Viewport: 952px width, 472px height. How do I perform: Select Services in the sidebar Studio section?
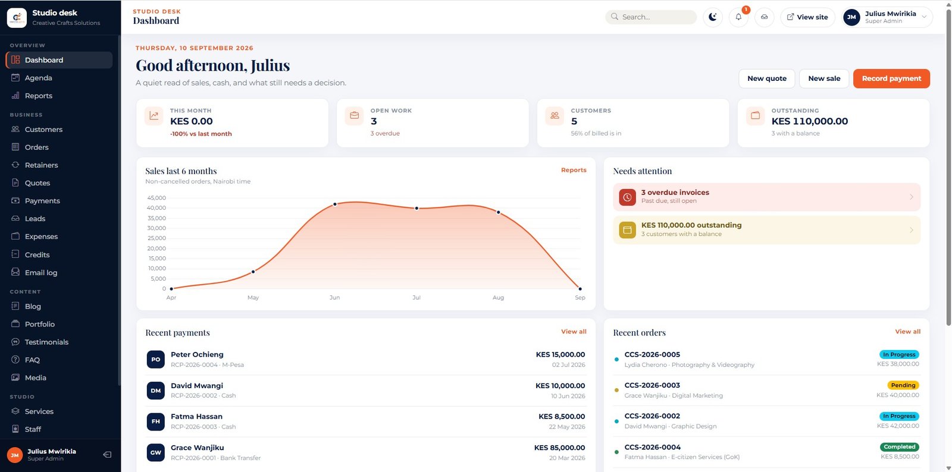pyautogui.click(x=59, y=411)
